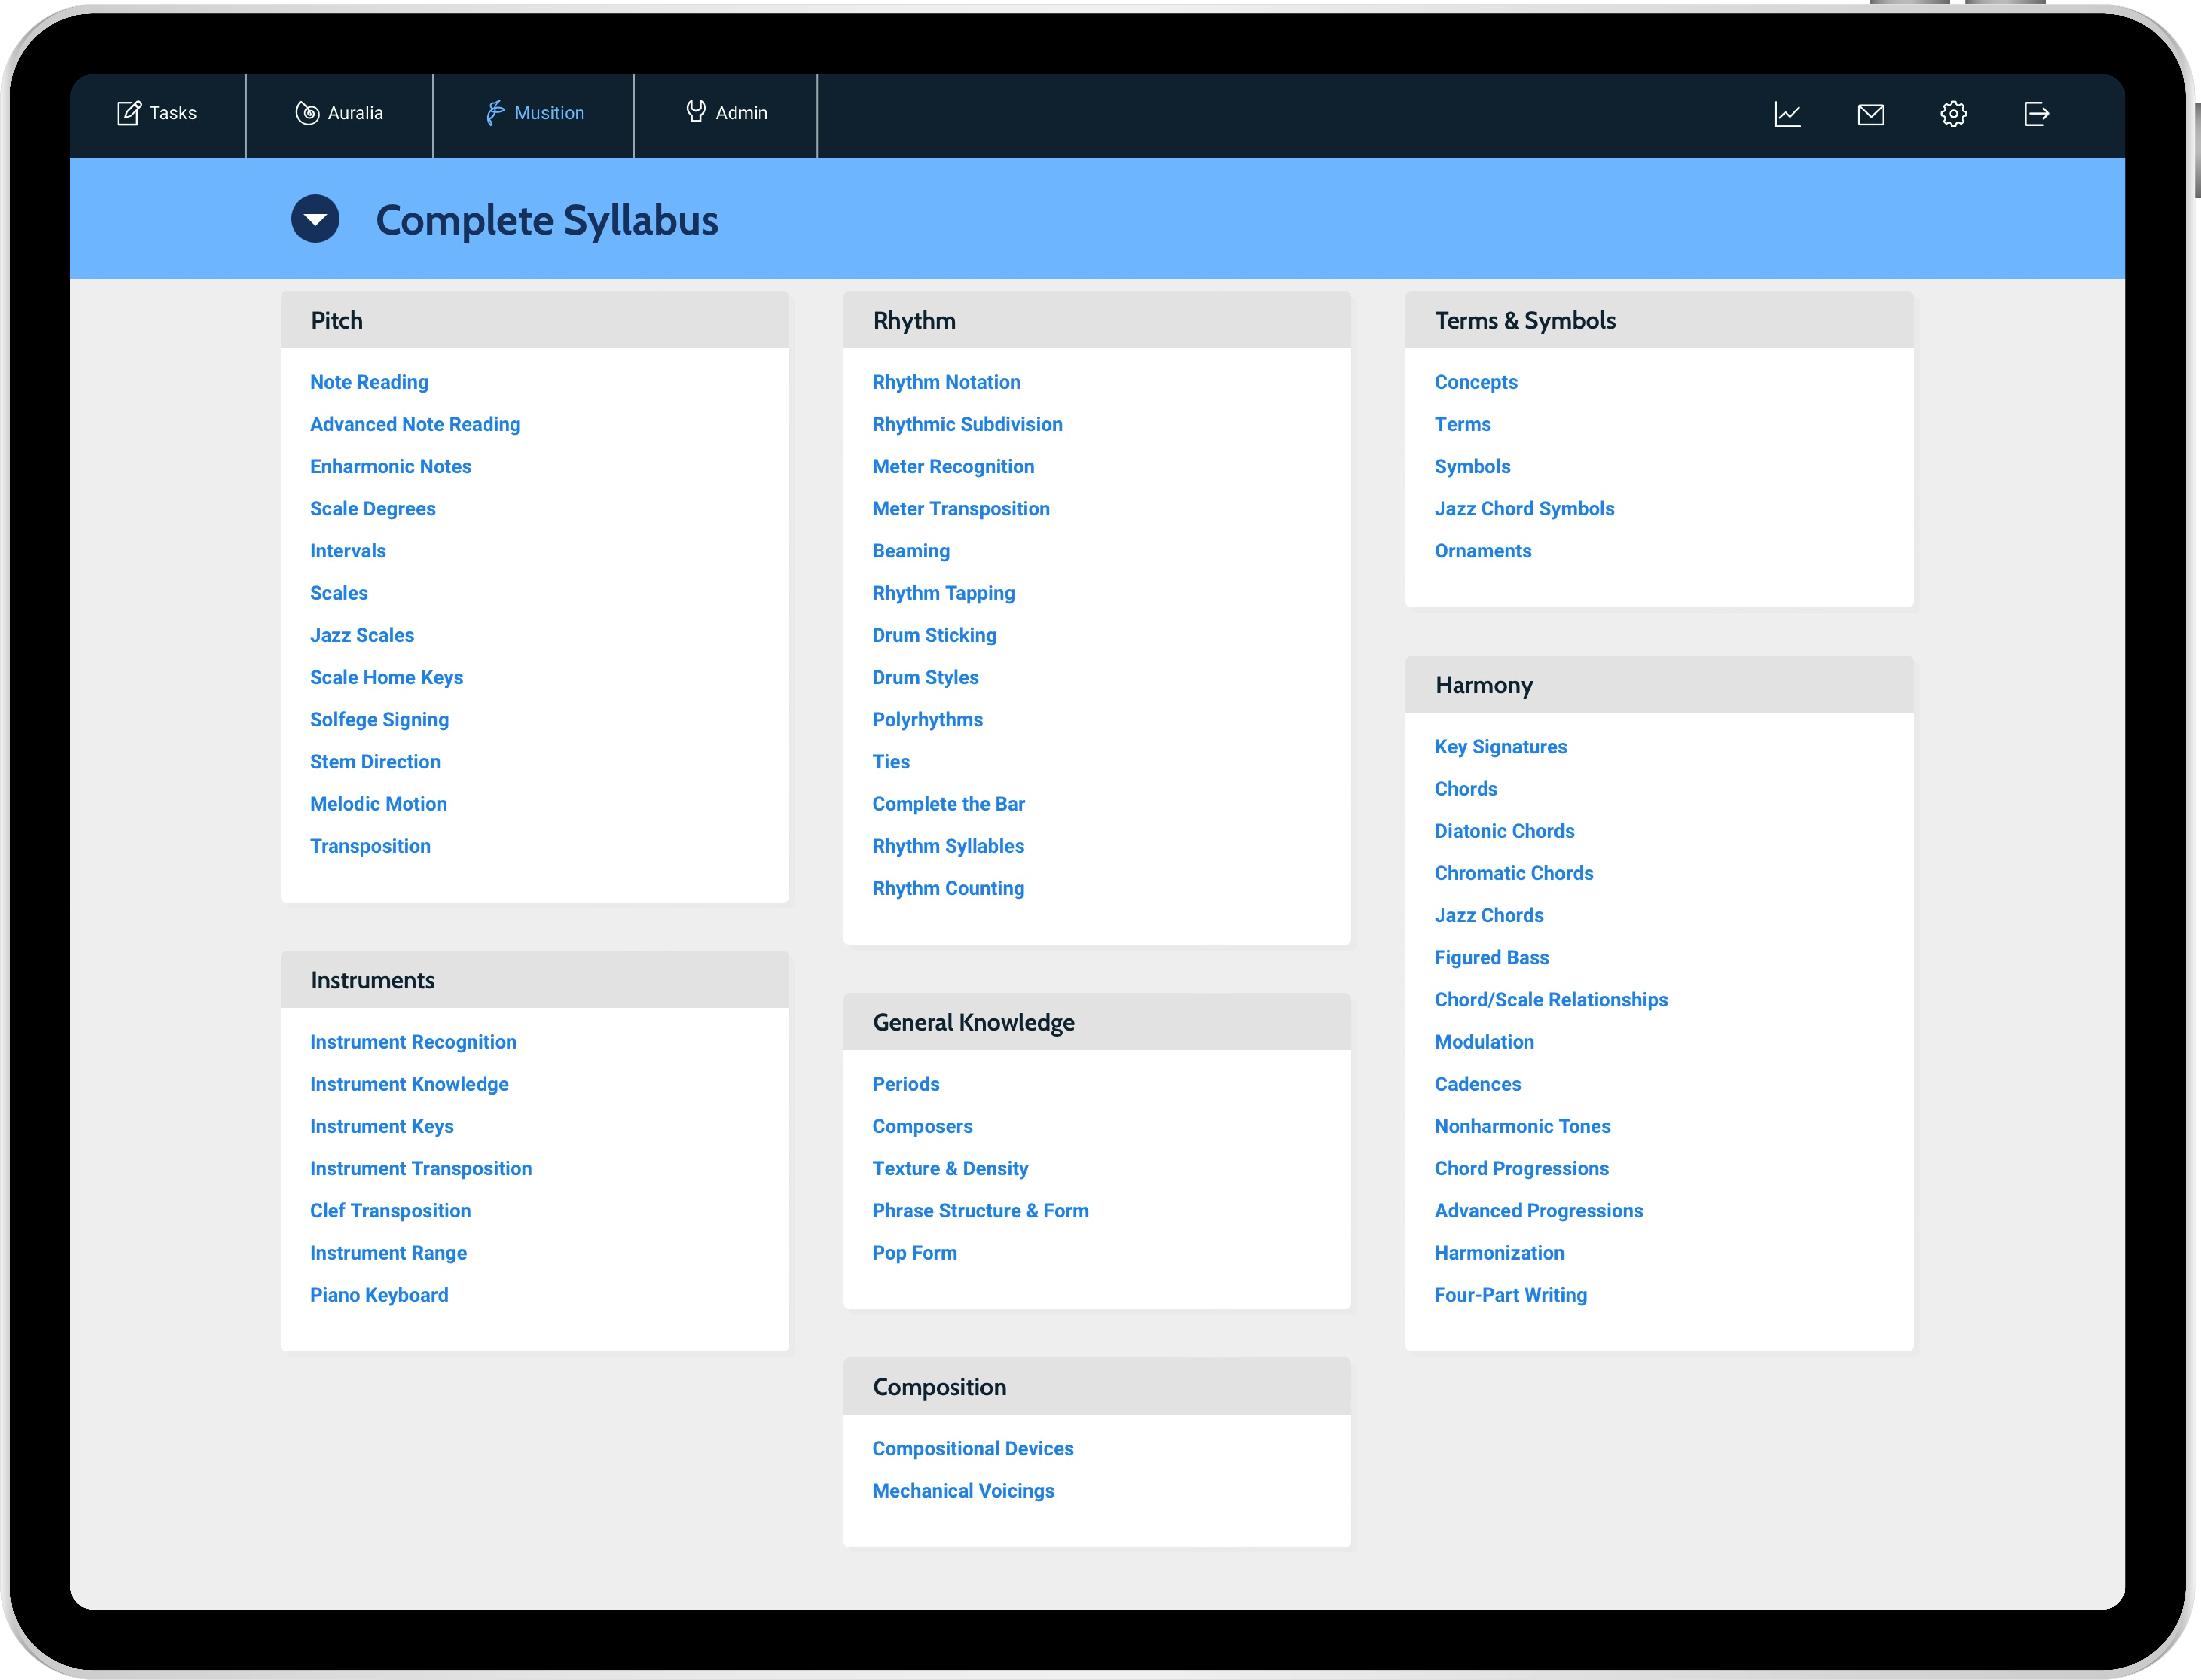Image resolution: width=2201 pixels, height=1680 pixels.
Task: Click the Auralia ear icon
Action: [307, 113]
